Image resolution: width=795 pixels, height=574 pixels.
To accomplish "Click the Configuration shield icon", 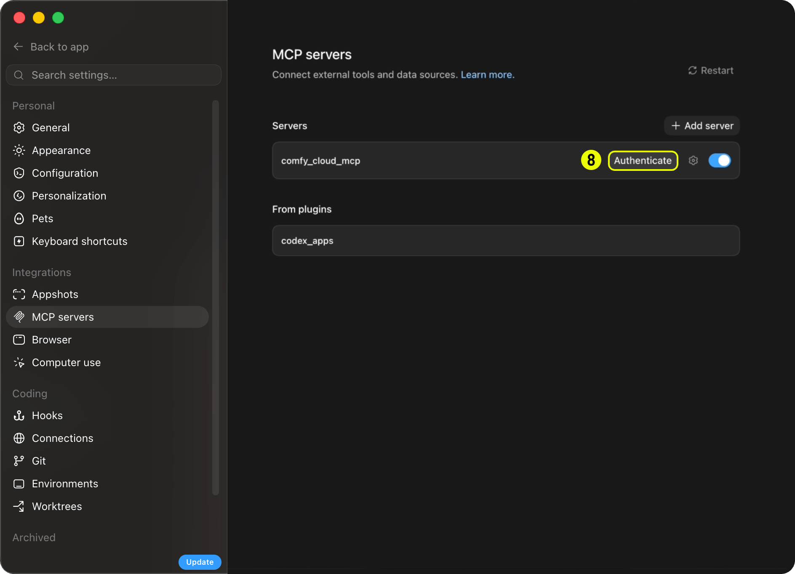I will pos(19,173).
